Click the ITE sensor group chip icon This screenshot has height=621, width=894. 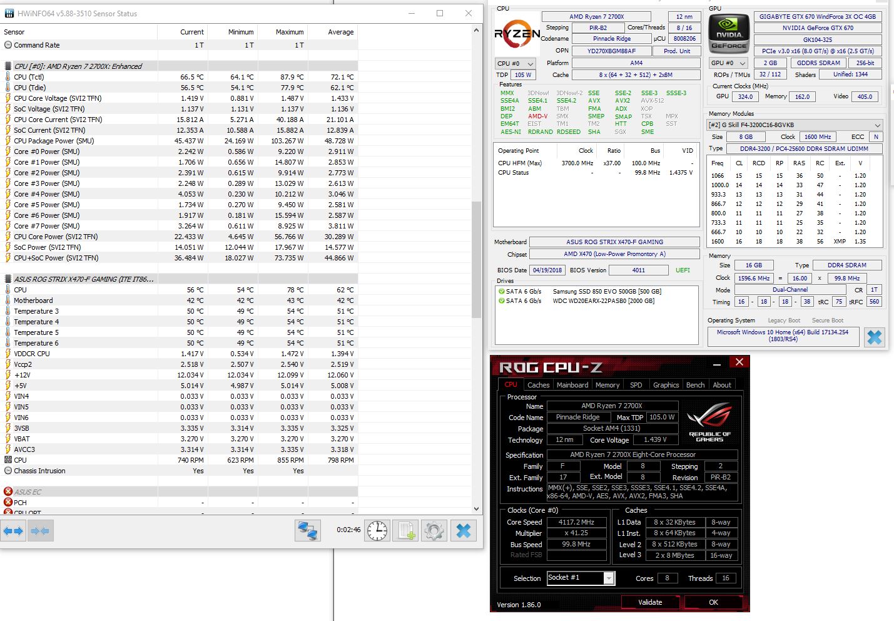pyautogui.click(x=8, y=279)
